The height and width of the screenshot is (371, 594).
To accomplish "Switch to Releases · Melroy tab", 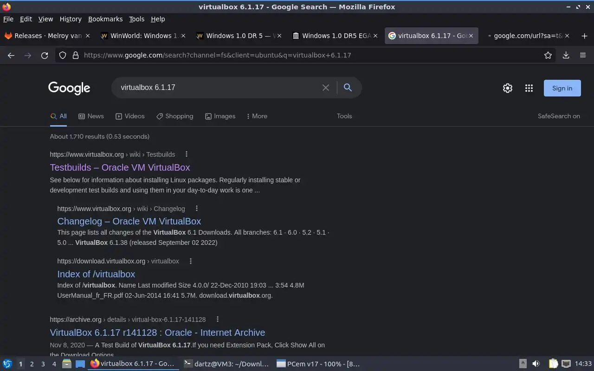I will point(48,36).
